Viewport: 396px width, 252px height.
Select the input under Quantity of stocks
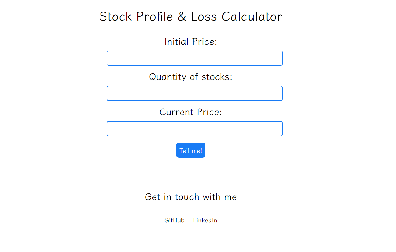(x=195, y=94)
